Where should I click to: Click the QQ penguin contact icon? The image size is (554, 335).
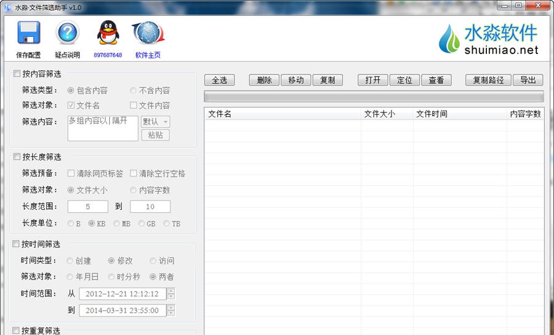[x=108, y=33]
